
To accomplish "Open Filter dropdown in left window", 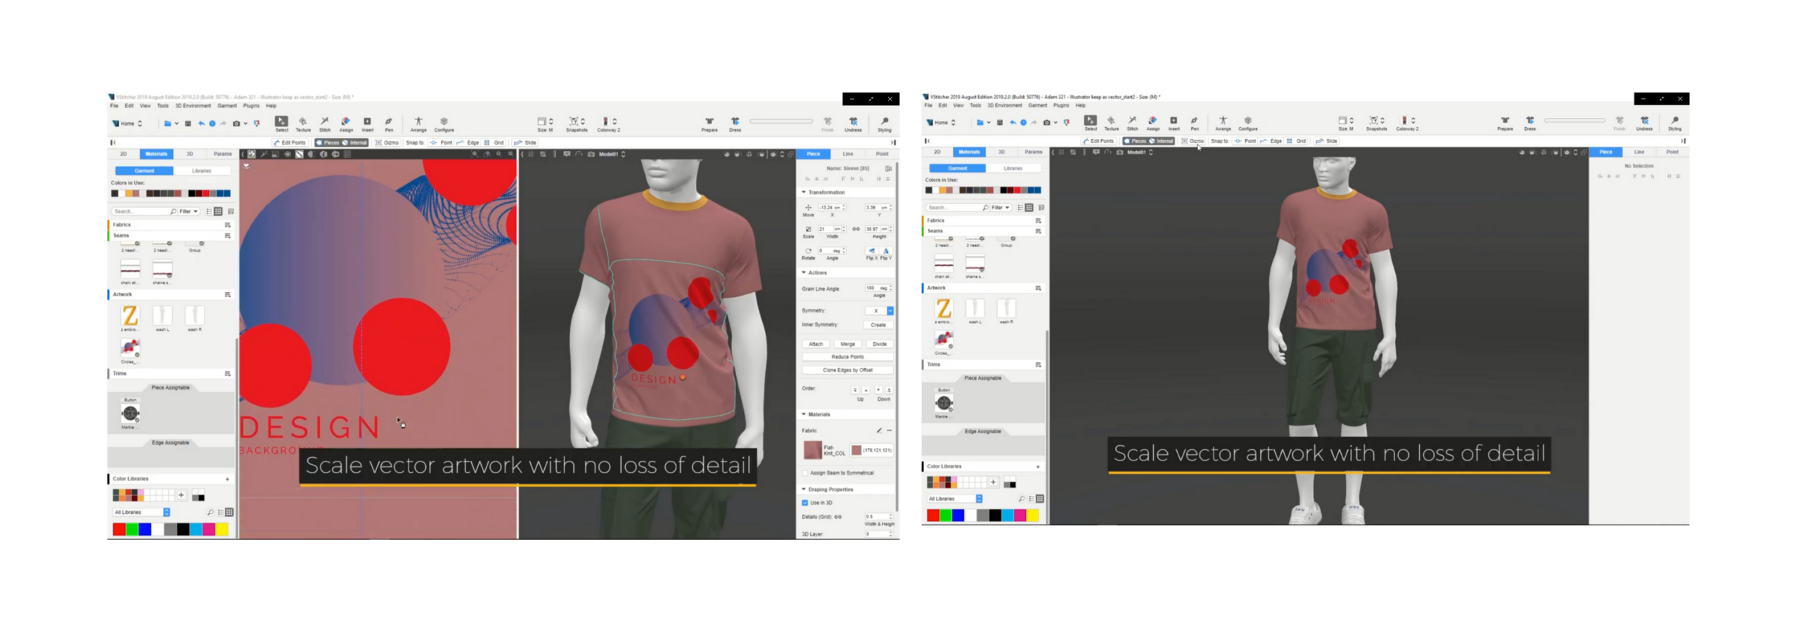I will (188, 211).
